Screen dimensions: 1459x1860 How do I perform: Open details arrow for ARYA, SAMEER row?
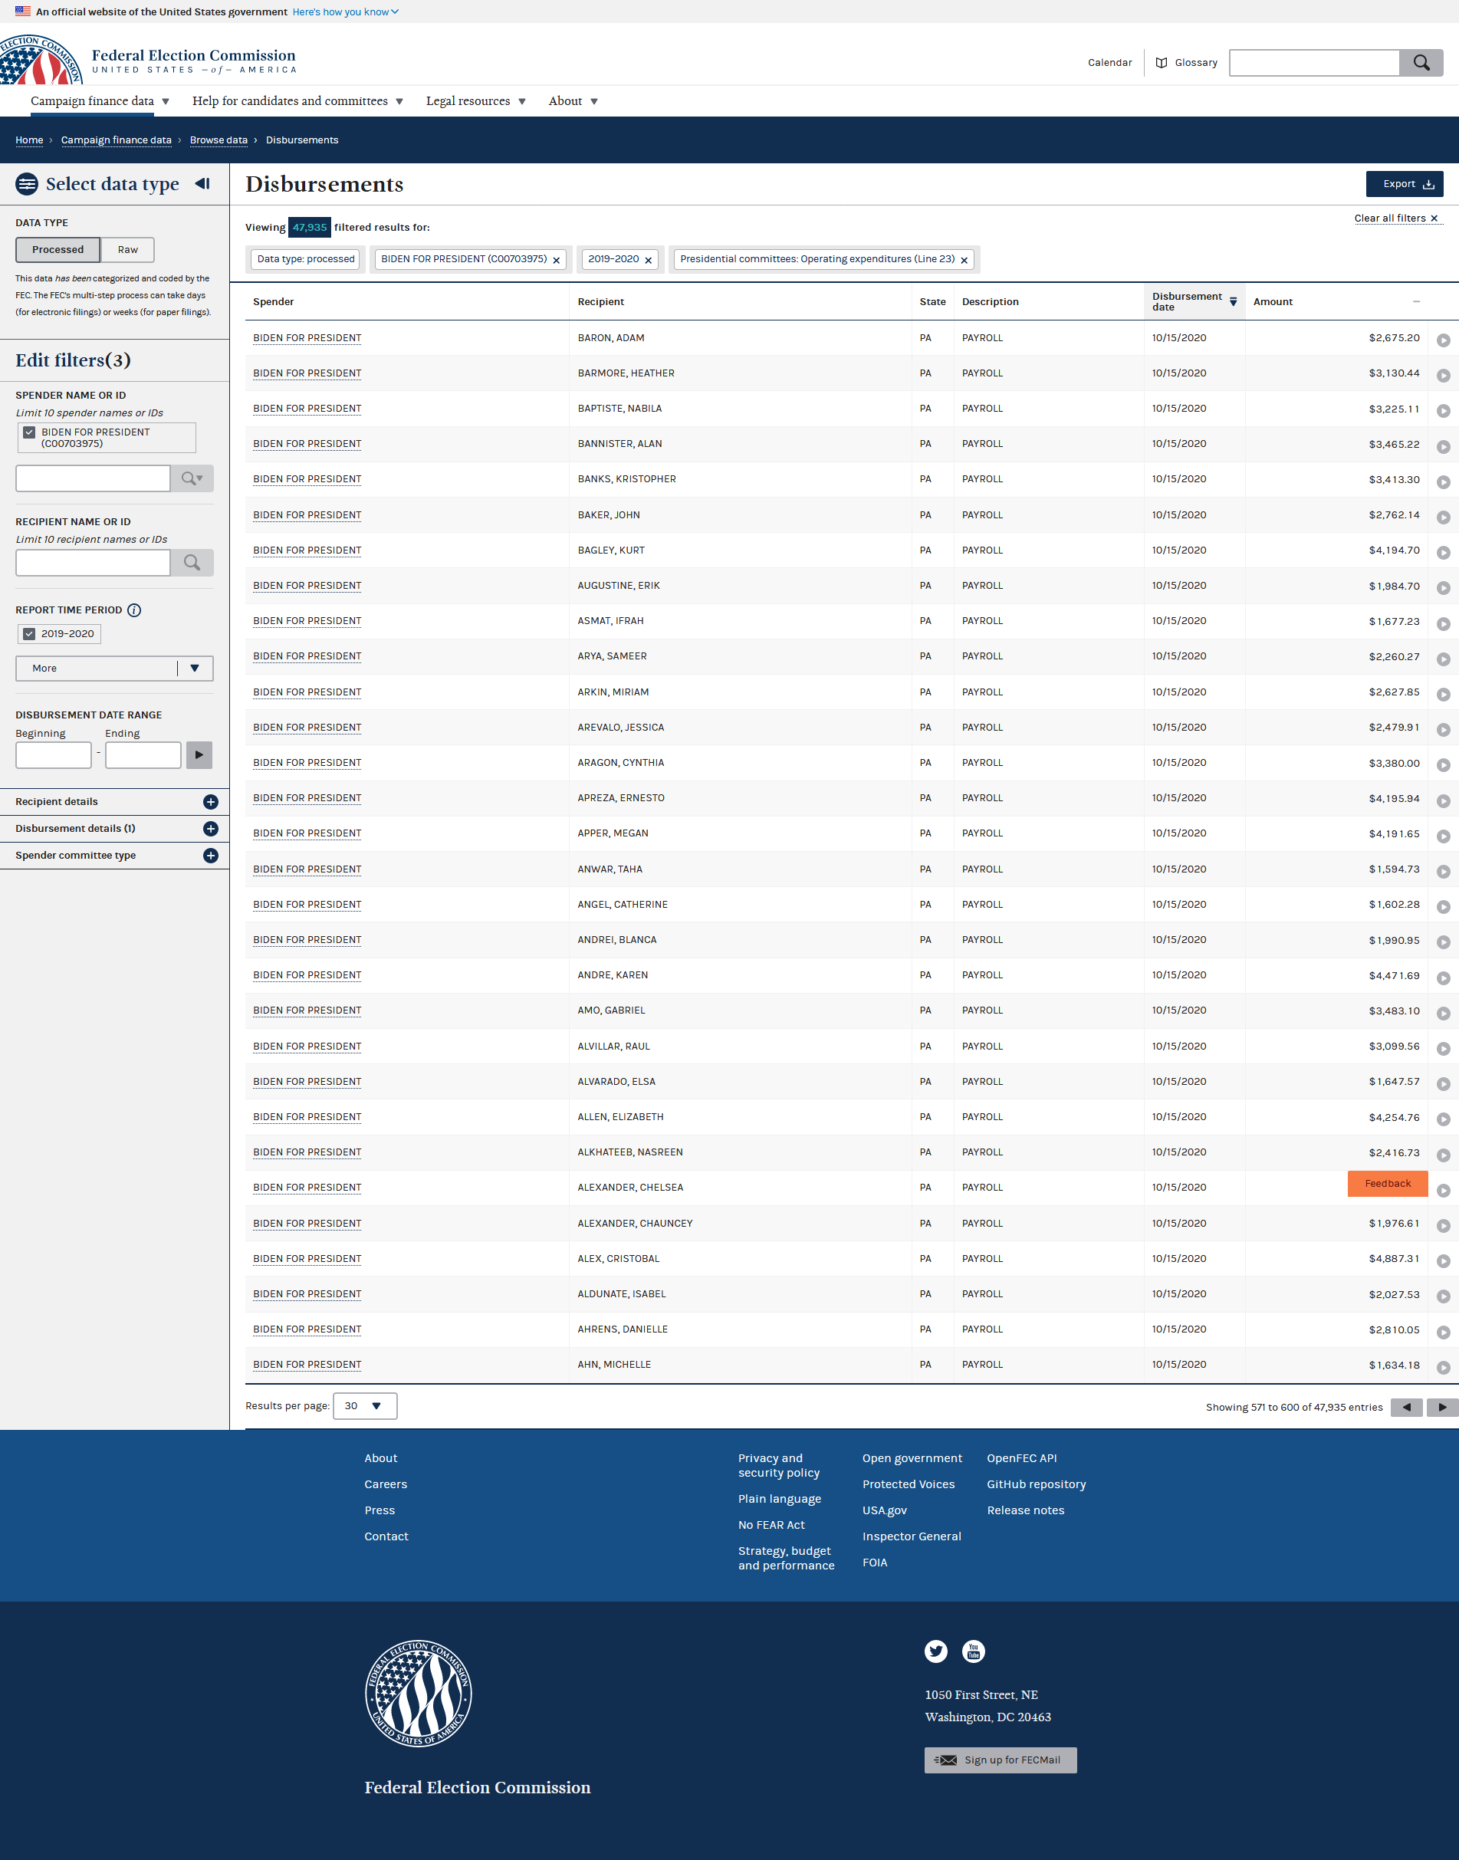[x=1443, y=659]
